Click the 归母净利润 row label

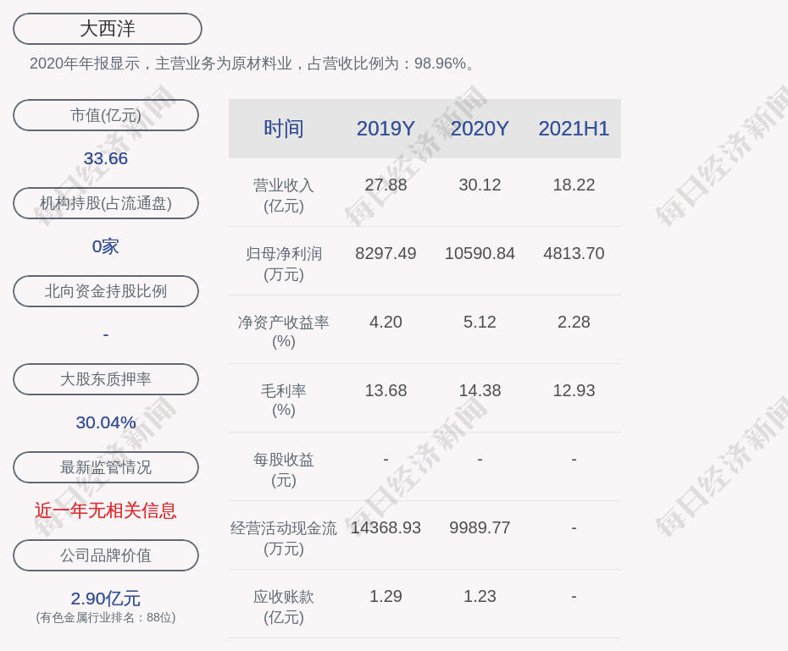coord(284,264)
